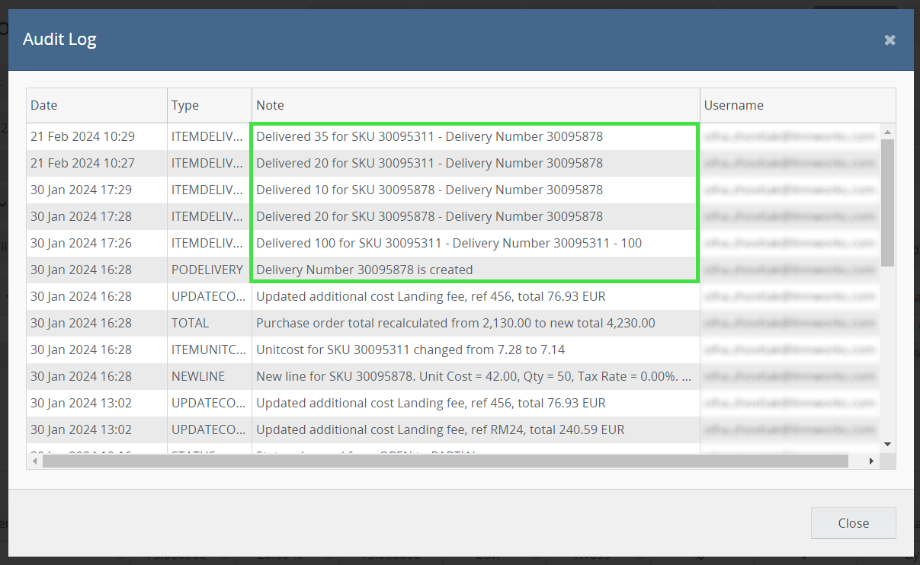
Task: Select the '21 Feb 2024 10:27' date cell
Action: tap(82, 163)
